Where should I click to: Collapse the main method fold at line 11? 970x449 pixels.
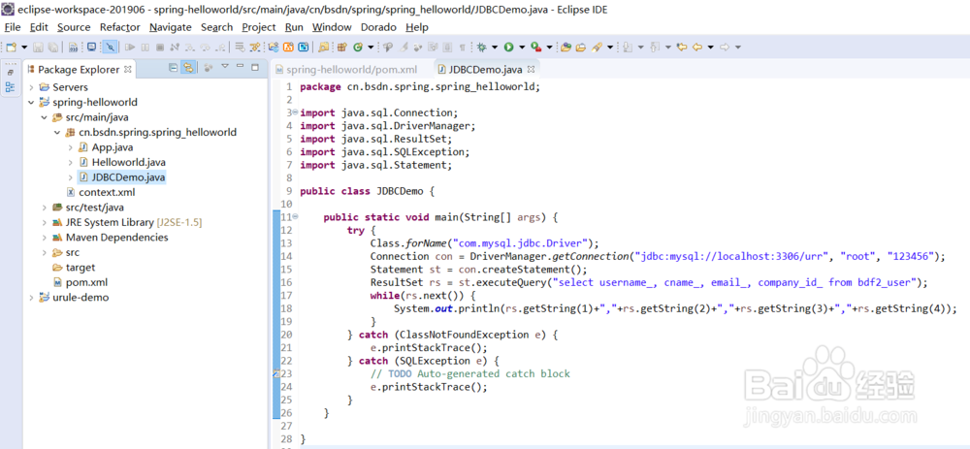pyautogui.click(x=295, y=216)
